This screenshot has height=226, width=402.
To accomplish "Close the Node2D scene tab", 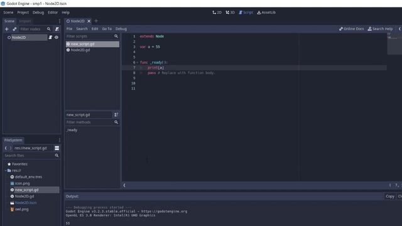I will point(89,21).
